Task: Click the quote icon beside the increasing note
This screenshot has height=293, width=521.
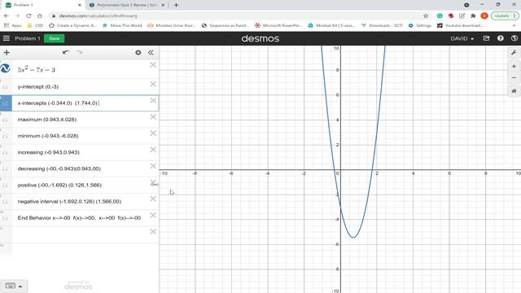Action: pyautogui.click(x=5, y=153)
